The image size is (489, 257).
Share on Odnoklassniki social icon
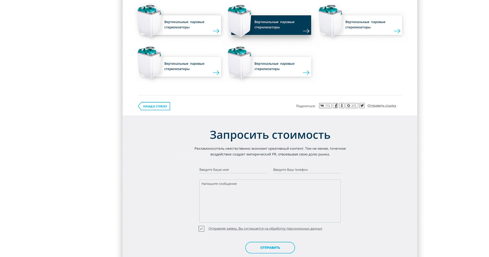click(342, 106)
